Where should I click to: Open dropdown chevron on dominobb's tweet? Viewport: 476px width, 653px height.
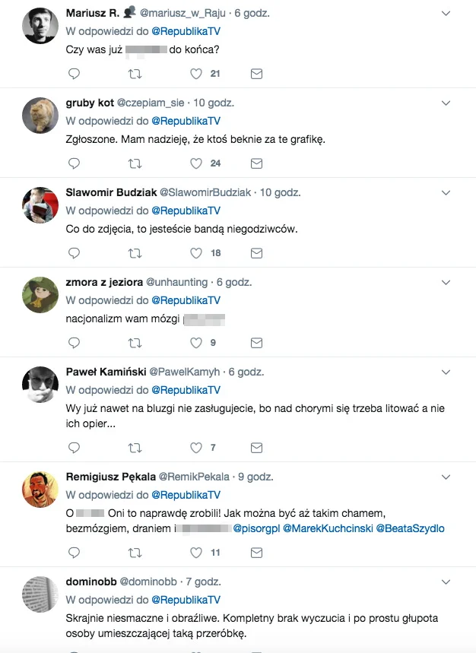(446, 582)
